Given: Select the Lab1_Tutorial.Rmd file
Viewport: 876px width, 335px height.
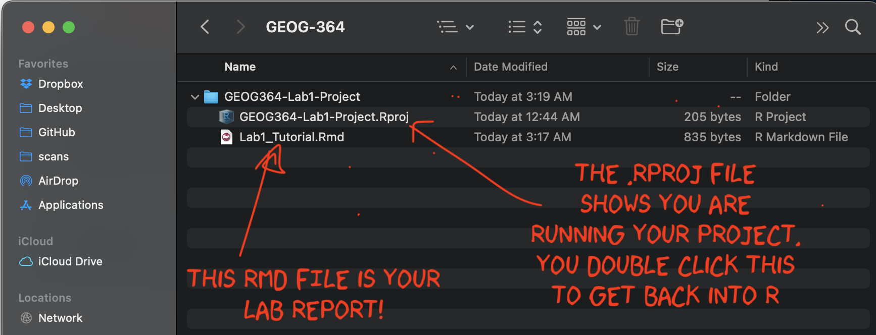Looking at the screenshot, I should click(291, 137).
